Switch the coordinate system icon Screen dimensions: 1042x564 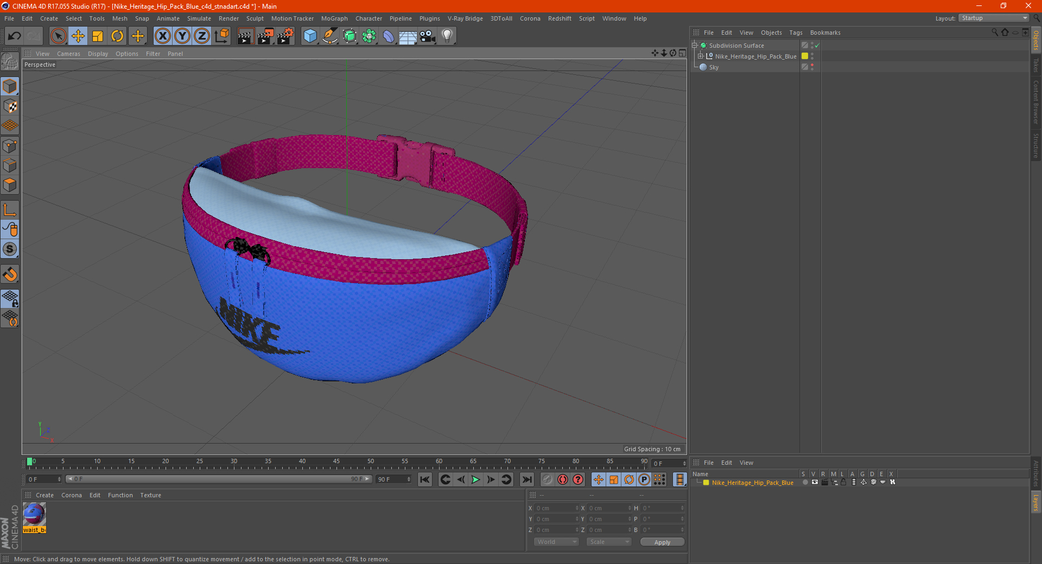click(x=222, y=36)
